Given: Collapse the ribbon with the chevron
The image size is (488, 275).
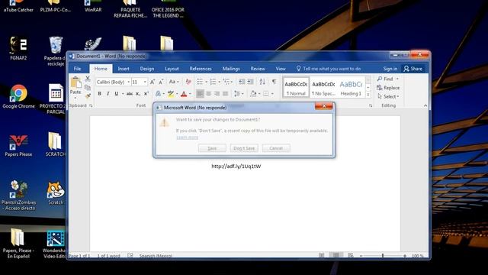Looking at the screenshot, I should [425, 105].
